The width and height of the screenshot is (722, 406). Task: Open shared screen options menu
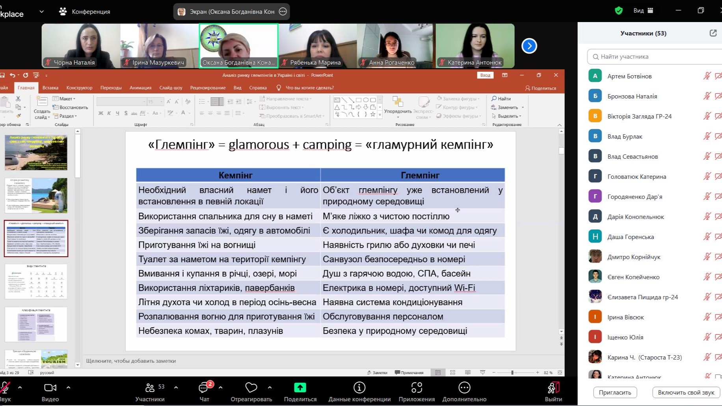pyautogui.click(x=283, y=11)
